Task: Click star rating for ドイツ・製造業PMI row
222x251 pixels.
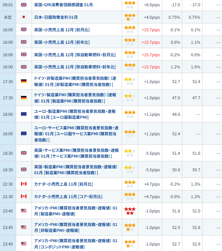Action: [x=129, y=97]
